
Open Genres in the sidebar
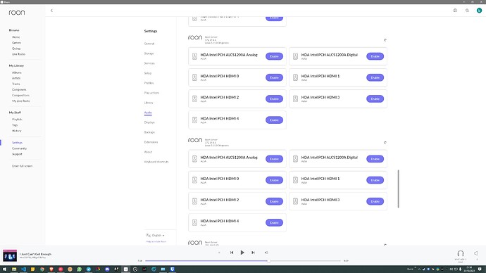(16, 43)
